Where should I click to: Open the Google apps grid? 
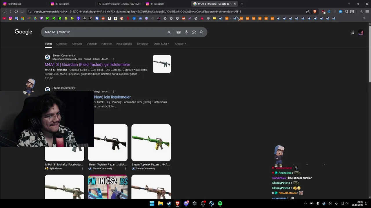[352, 32]
